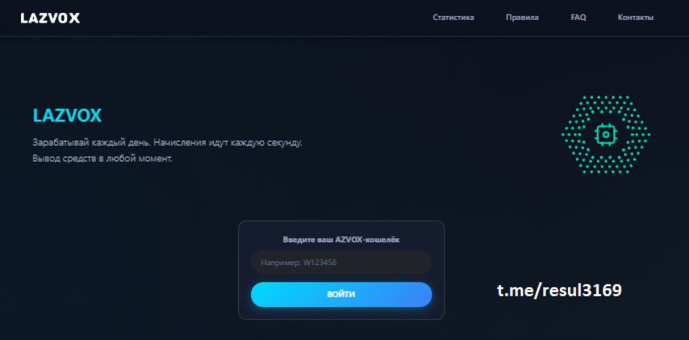
Task: Click the LAZVOX logo in the header
Action: [x=50, y=18]
